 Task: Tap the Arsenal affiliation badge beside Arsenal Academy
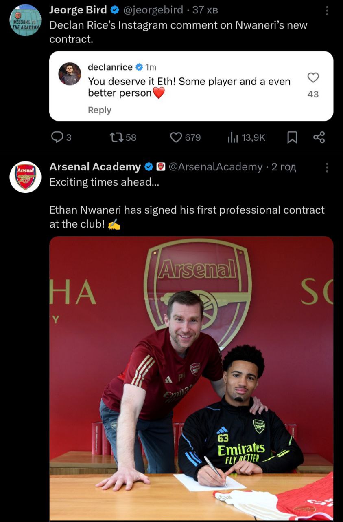[161, 167]
